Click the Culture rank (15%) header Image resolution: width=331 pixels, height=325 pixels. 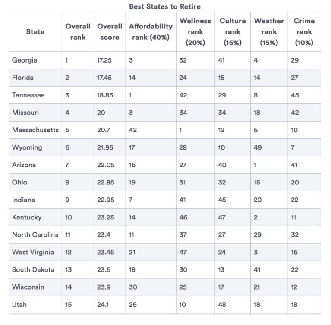coord(233,32)
